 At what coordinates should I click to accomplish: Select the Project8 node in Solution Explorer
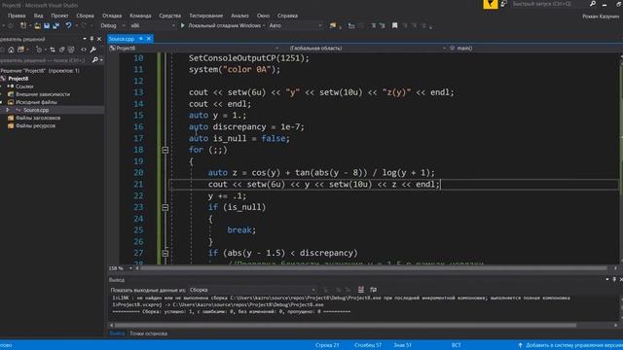pyautogui.click(x=18, y=79)
